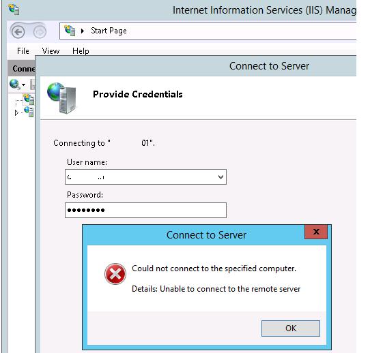Open the File menu
The width and height of the screenshot is (370, 353).
(23, 51)
